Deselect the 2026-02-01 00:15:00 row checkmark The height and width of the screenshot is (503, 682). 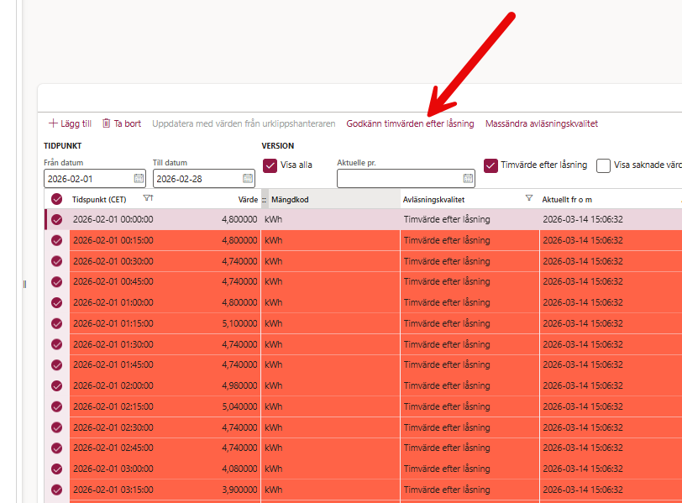tap(56, 240)
